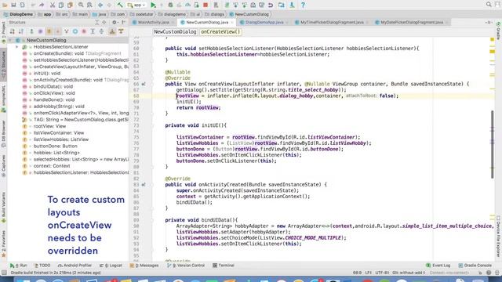
Task: Select rootView: View field in Structure
Action: [x=49, y=126]
